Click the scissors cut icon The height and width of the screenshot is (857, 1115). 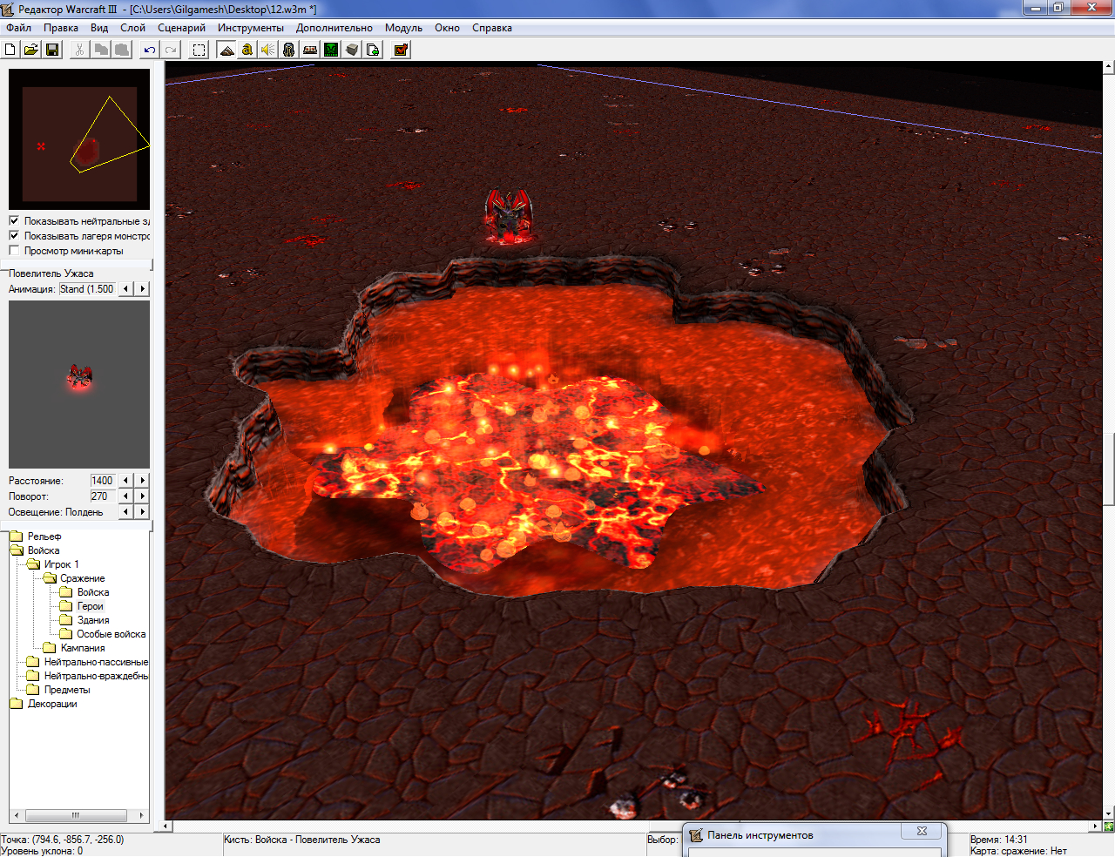pyautogui.click(x=79, y=50)
